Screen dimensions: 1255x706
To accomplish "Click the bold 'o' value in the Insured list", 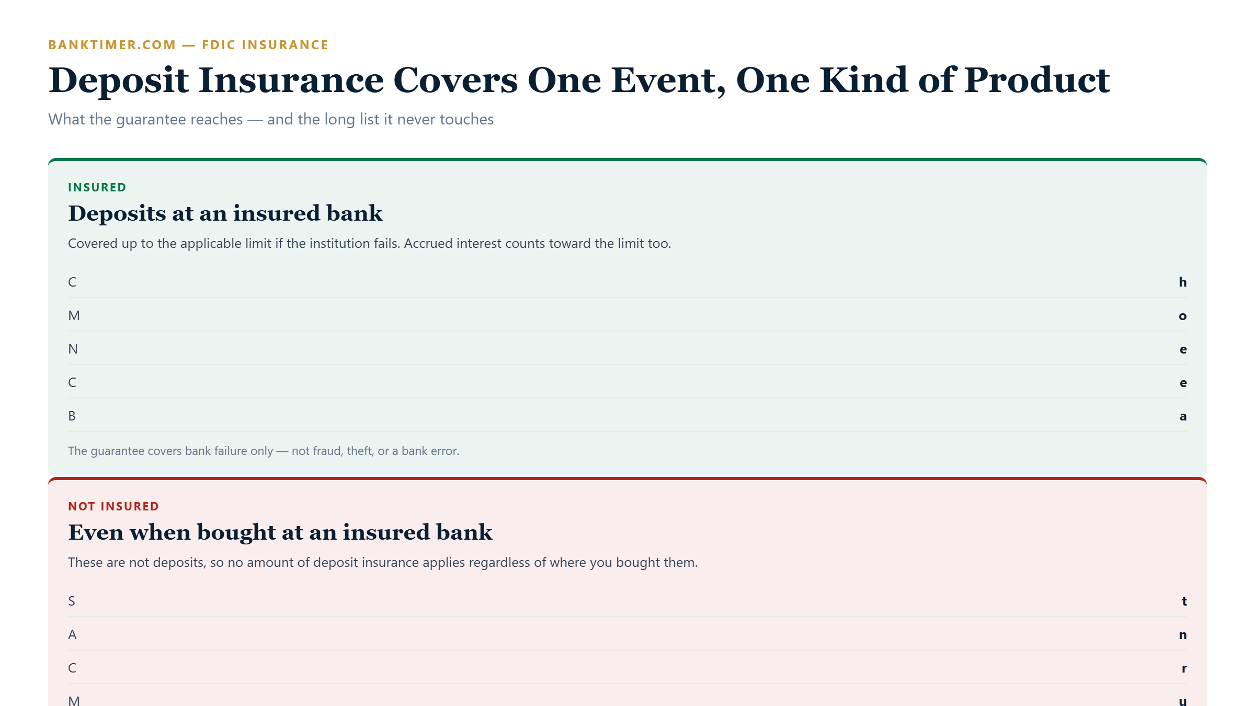I will (x=1183, y=316).
